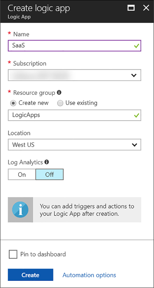
Task: Close the Create logic app blade
Action: (146, 8)
